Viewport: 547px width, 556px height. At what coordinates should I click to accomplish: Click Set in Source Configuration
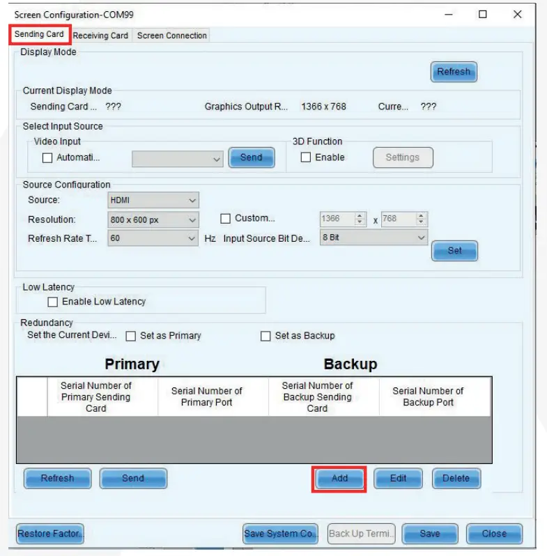[454, 251]
